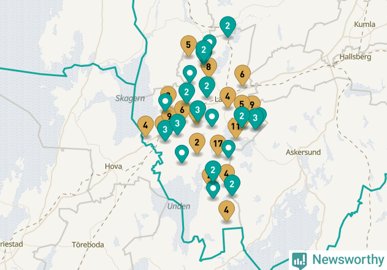The height and width of the screenshot is (270, 387).
Task: Click the yellow marker labeled 2
Action: click(x=197, y=143)
